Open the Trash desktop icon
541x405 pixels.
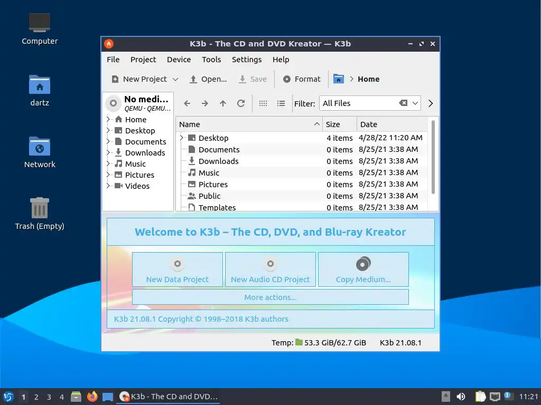[x=40, y=214]
